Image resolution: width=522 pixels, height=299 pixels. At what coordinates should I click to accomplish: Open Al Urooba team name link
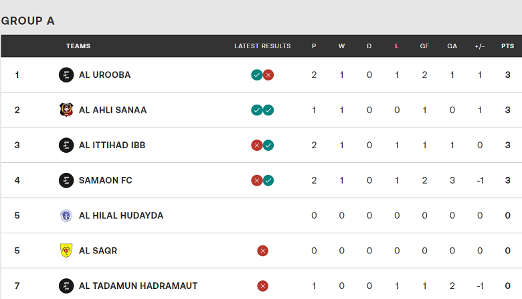point(104,75)
